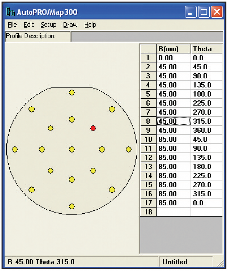
Task: Select the R value 45.00 cell in row 8
Action: [174, 121]
